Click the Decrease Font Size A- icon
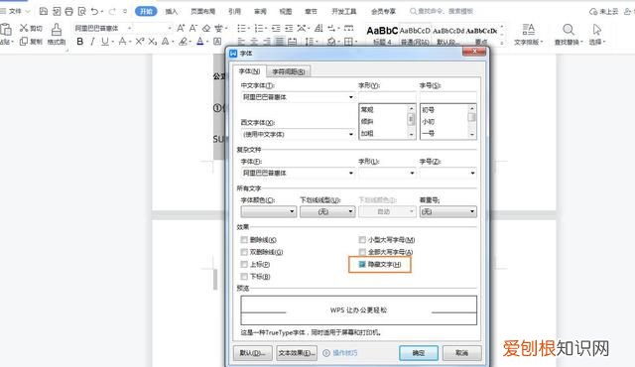The width and height of the screenshot is (635, 367). [x=193, y=28]
